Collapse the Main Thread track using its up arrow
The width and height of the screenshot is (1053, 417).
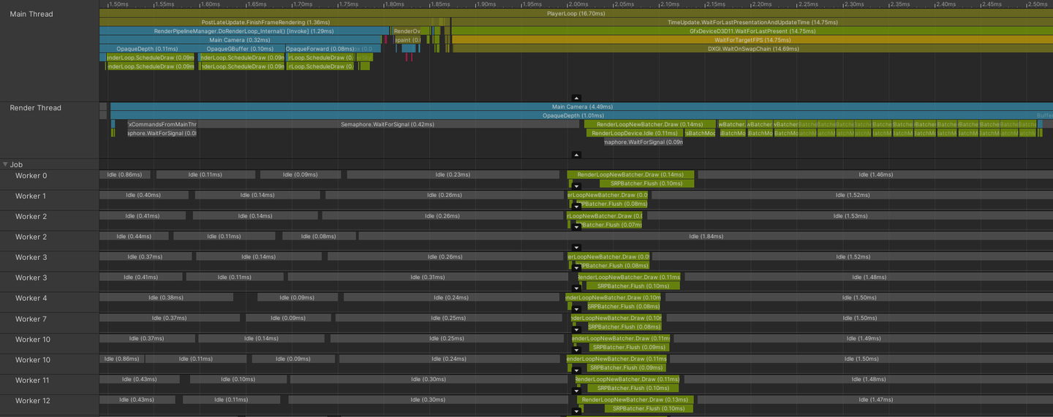576,98
